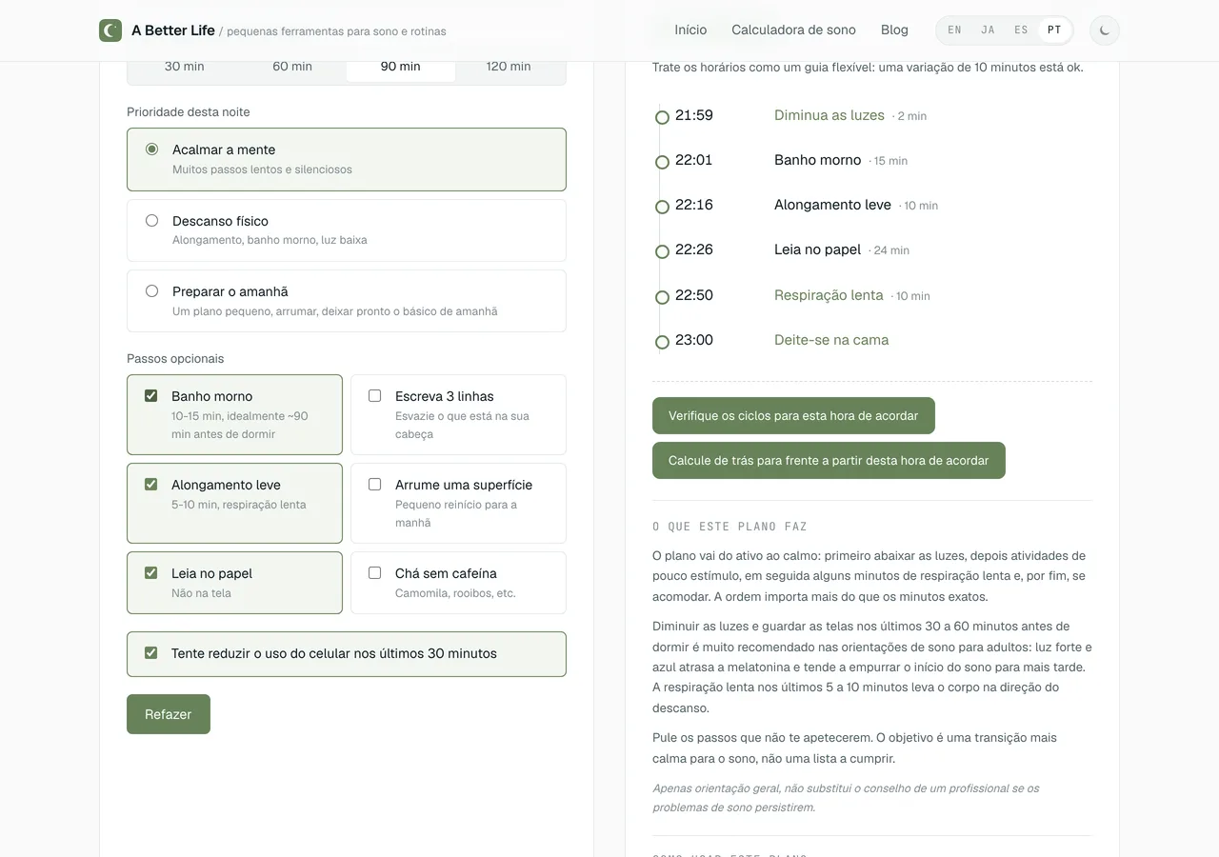Click the Passos opcionais label

click(175, 359)
